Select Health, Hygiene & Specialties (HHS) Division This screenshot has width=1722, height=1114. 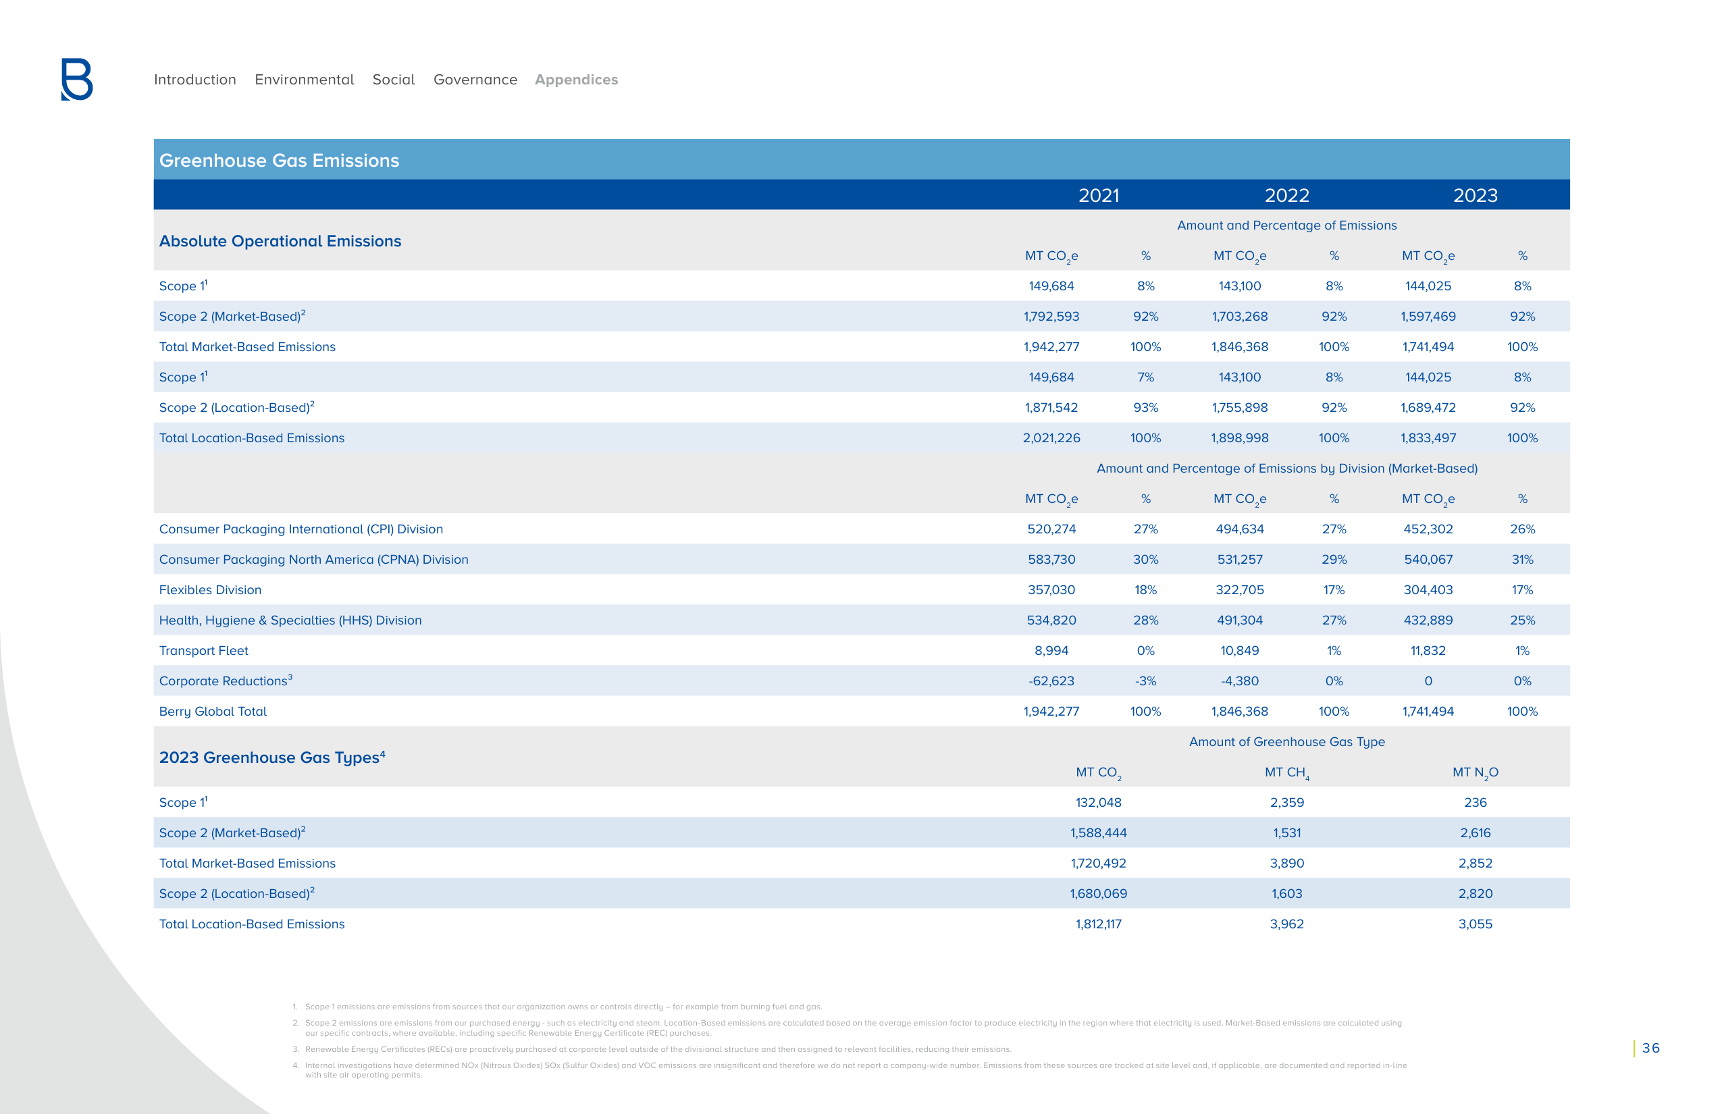[x=290, y=620]
